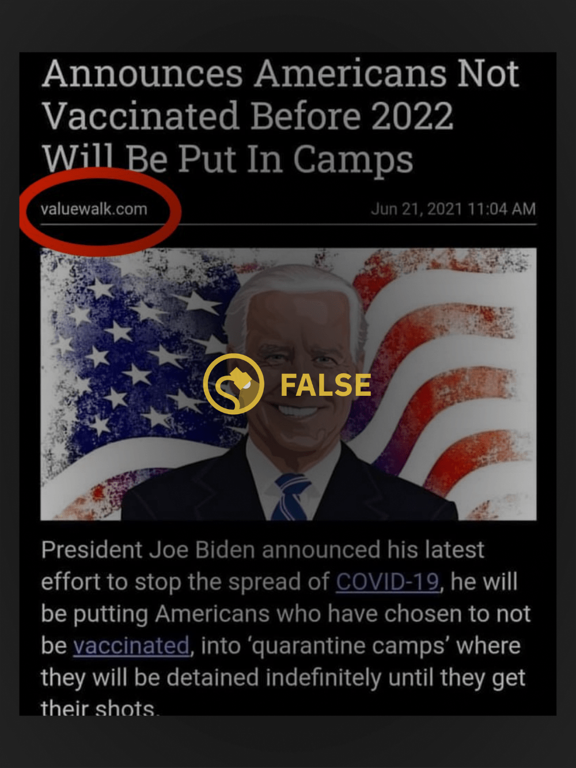Click 'President Joe Biden' in the paragraph
Screen dimensions: 576x768
(x=148, y=550)
